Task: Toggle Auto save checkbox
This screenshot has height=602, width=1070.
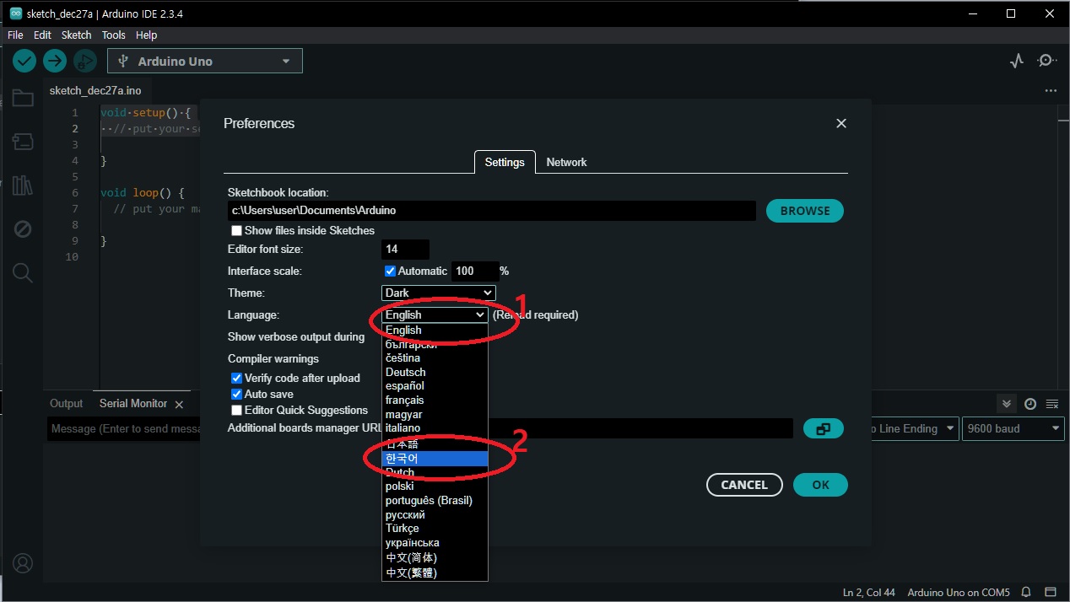Action: [236, 394]
